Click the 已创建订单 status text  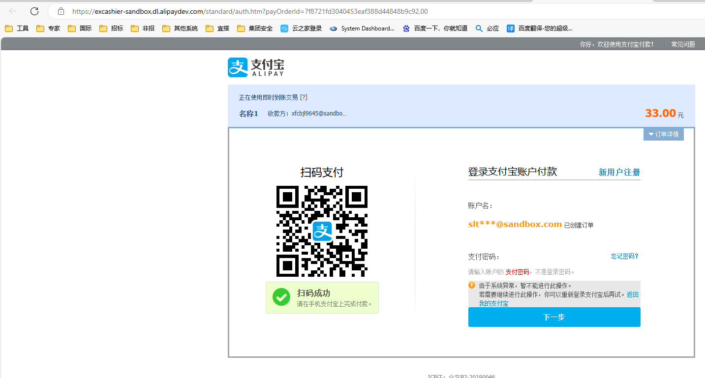579,225
